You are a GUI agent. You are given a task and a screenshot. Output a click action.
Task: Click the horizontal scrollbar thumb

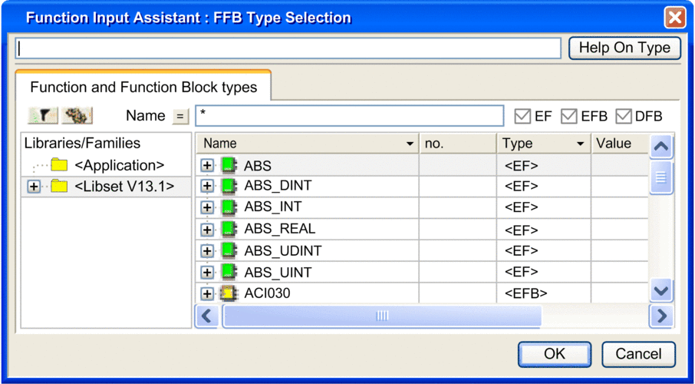(381, 316)
